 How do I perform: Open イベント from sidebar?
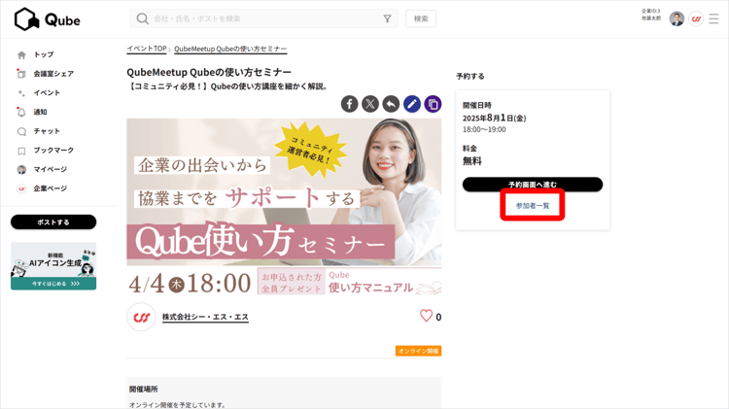pos(47,92)
